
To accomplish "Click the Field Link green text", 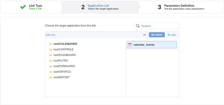I will click(35, 9).
